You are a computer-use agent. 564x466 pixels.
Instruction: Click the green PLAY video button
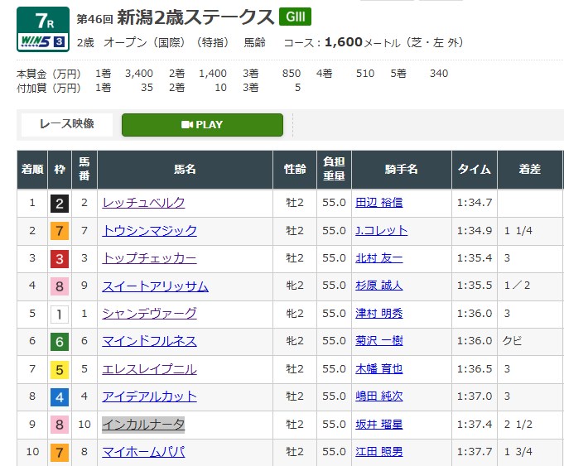coord(202,125)
